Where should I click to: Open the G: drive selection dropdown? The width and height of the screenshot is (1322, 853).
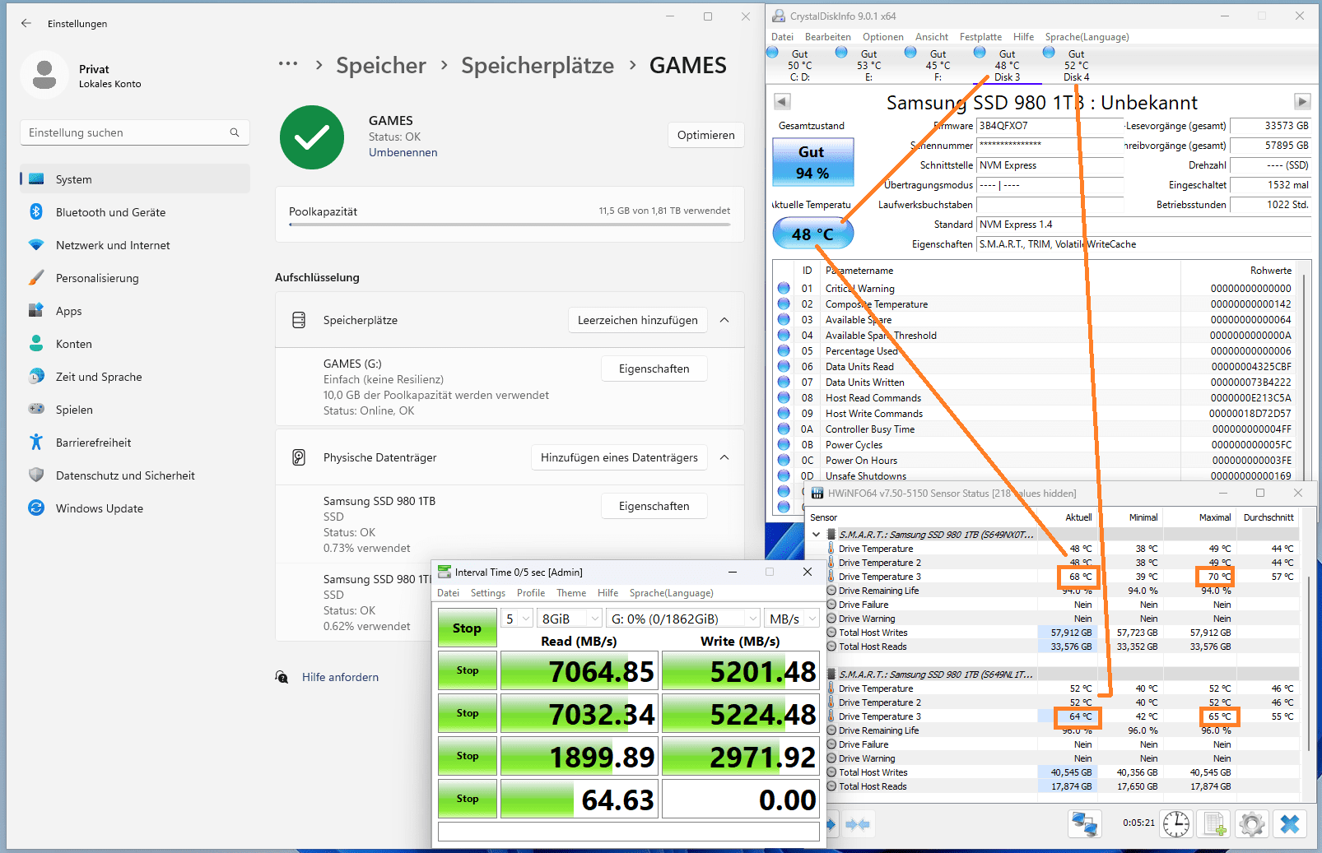683,619
